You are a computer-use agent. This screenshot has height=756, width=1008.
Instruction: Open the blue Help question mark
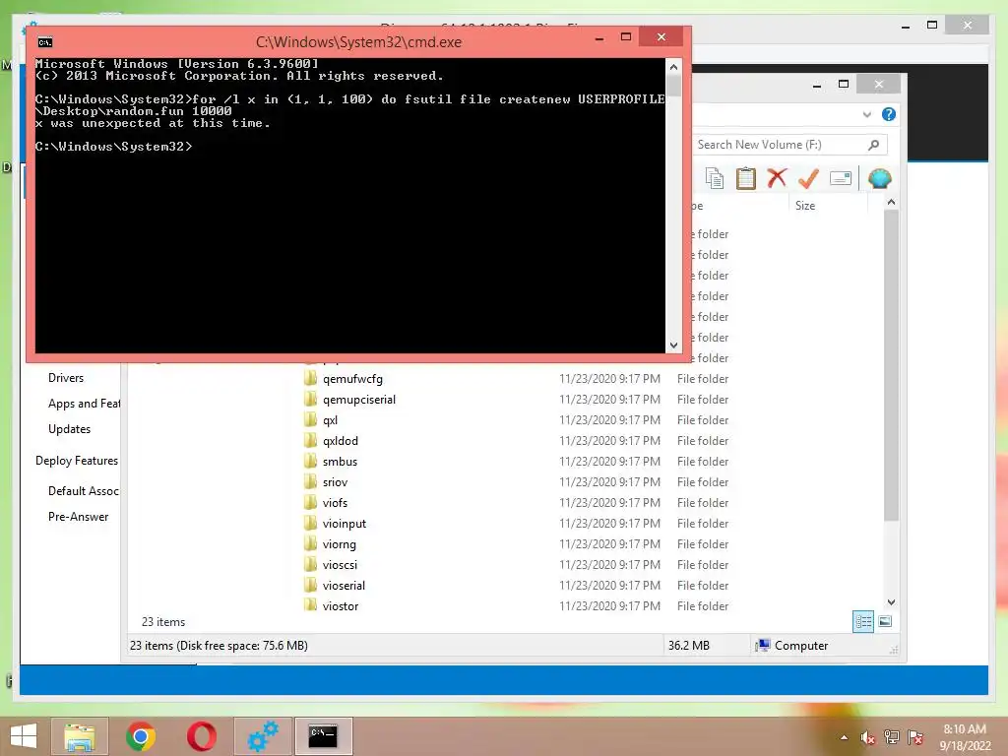coord(889,114)
